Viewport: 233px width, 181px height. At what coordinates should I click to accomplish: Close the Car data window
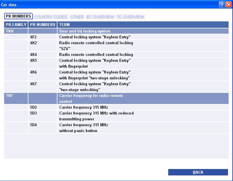coord(229,5)
